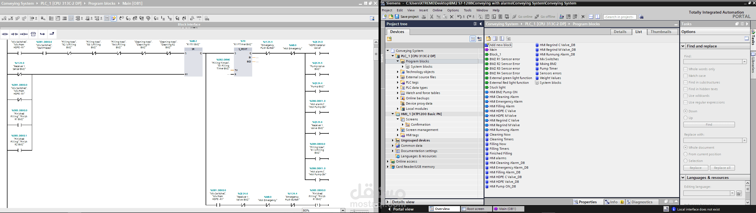
Task: Click the Copy icon in main toolbar
Action: coord(438,17)
